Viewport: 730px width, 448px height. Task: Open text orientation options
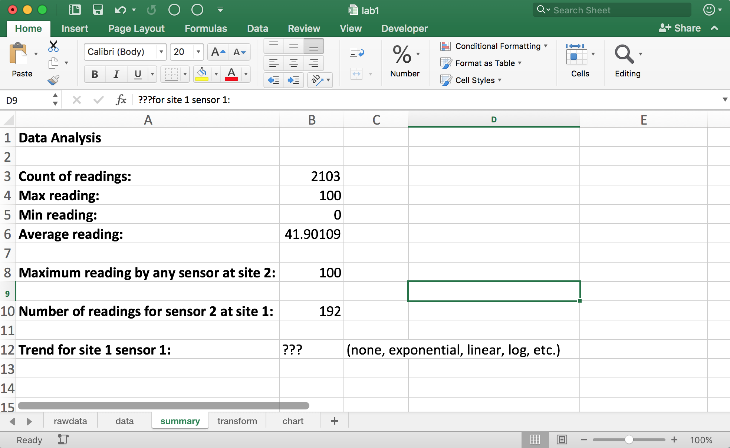[320, 80]
